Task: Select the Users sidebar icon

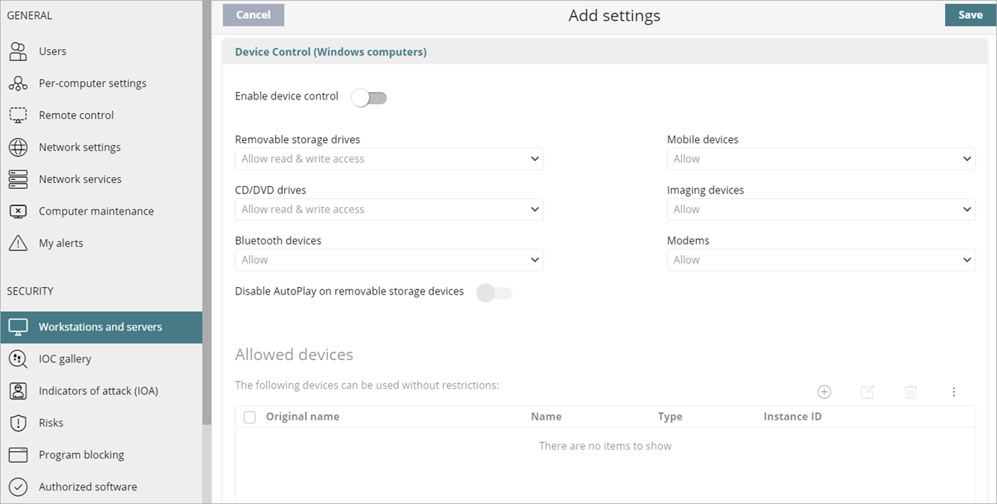Action: point(19,50)
